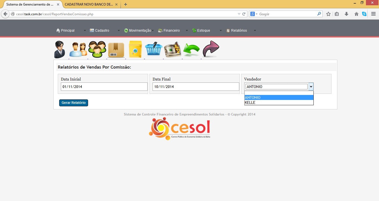
Task: Switch to the CADASTRAR NOVO BANCO tab
Action: pos(89,4)
